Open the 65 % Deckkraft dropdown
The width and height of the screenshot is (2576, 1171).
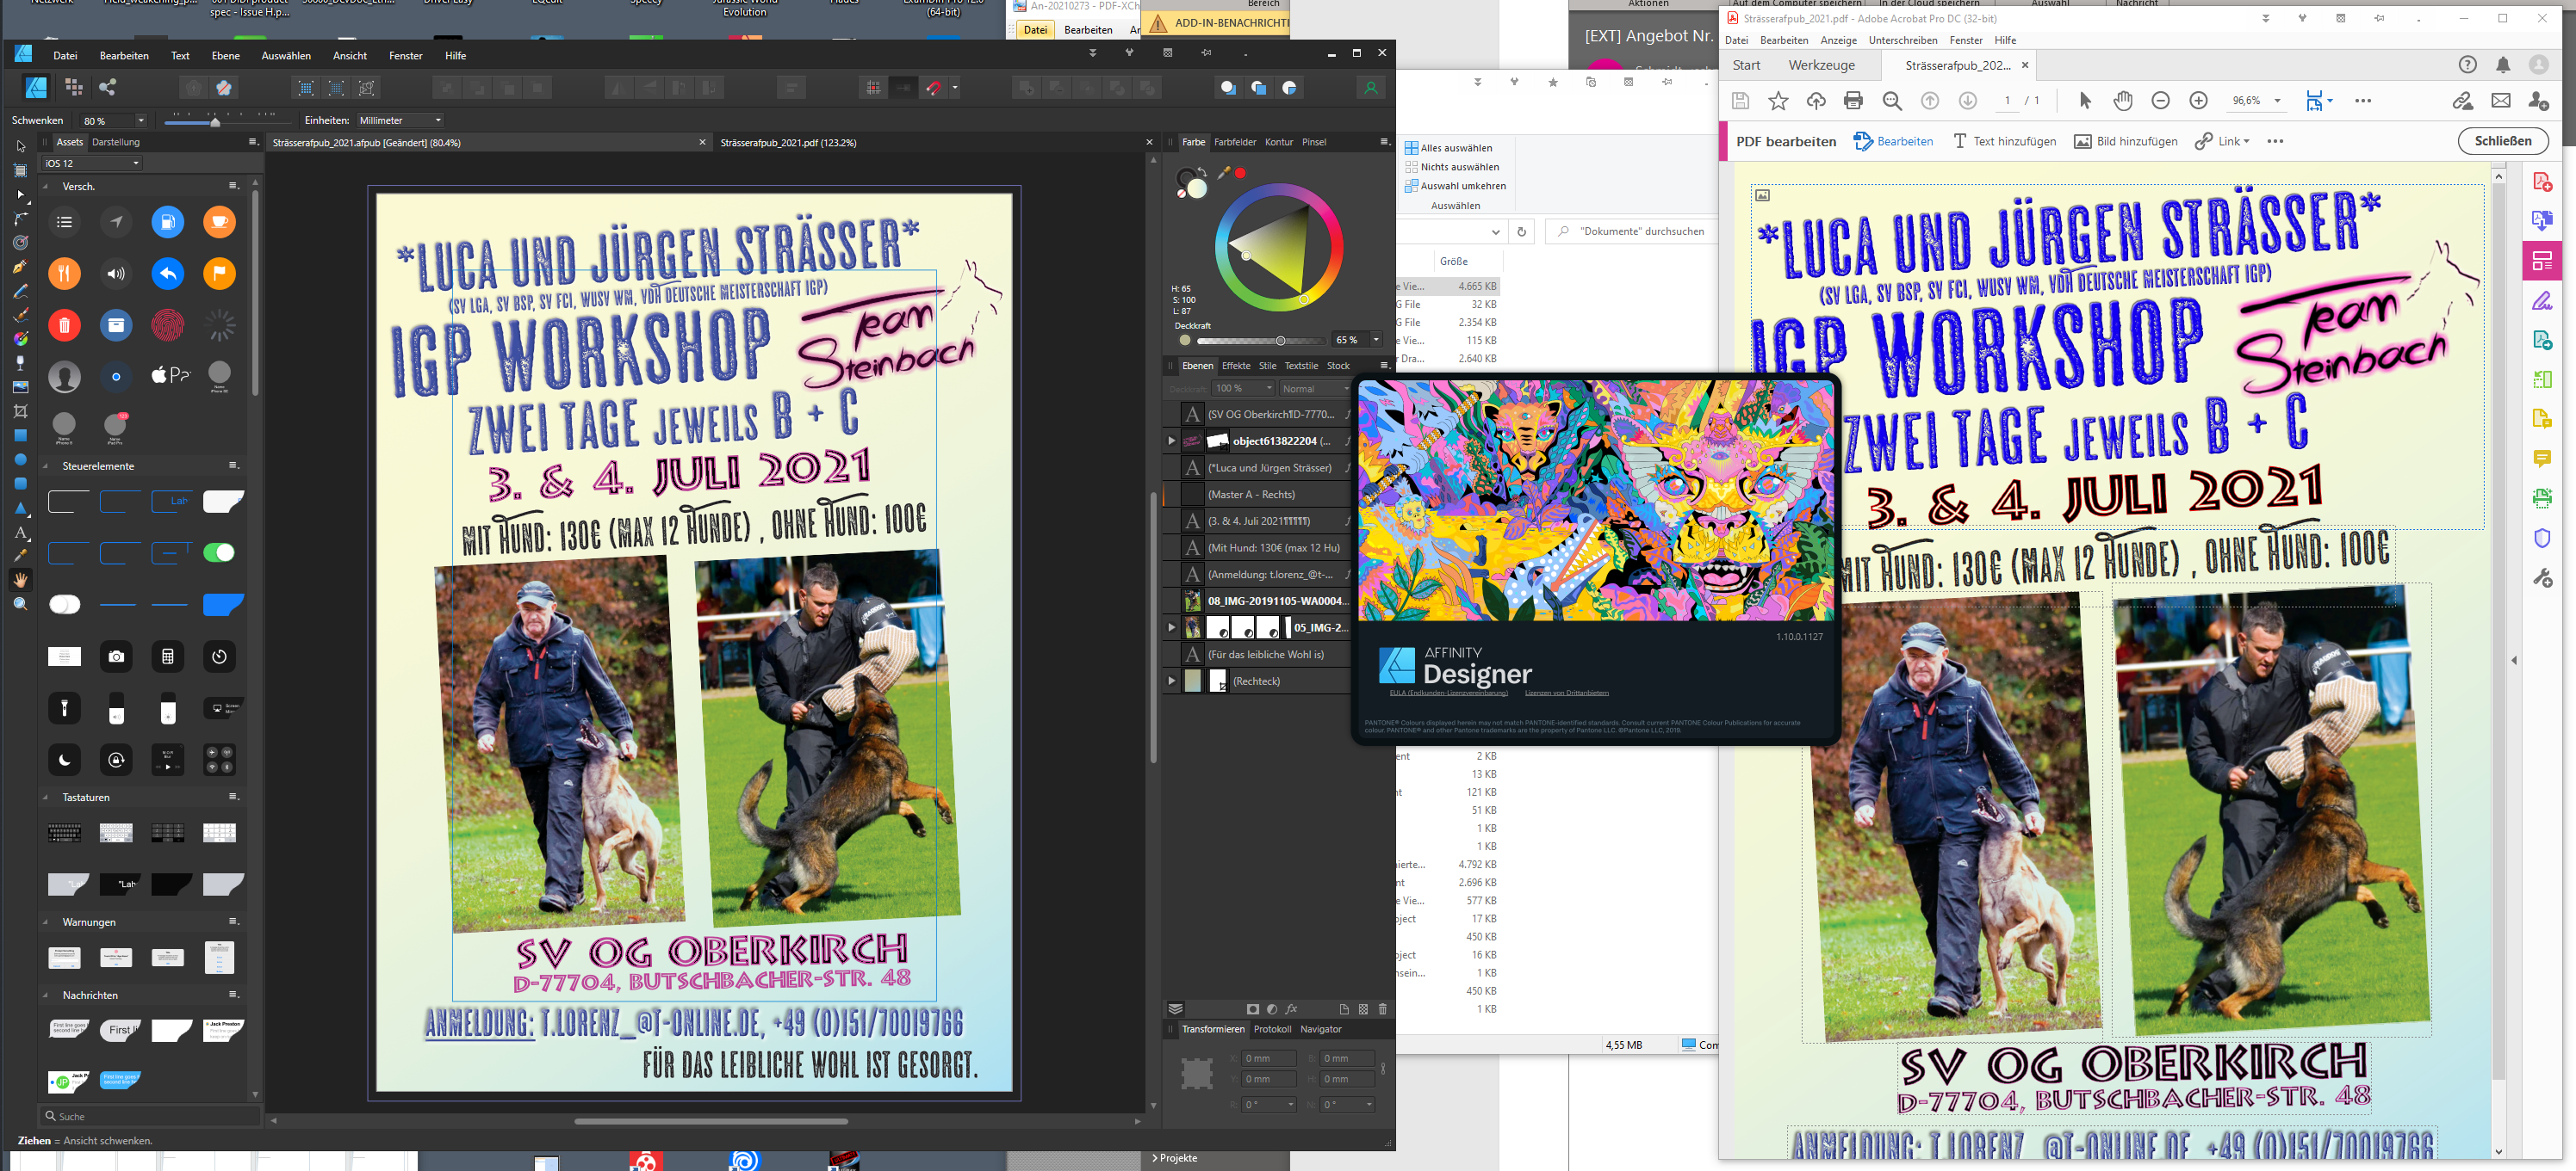(1376, 340)
